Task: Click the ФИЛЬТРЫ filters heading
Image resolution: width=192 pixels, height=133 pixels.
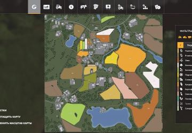Action: click(x=186, y=31)
